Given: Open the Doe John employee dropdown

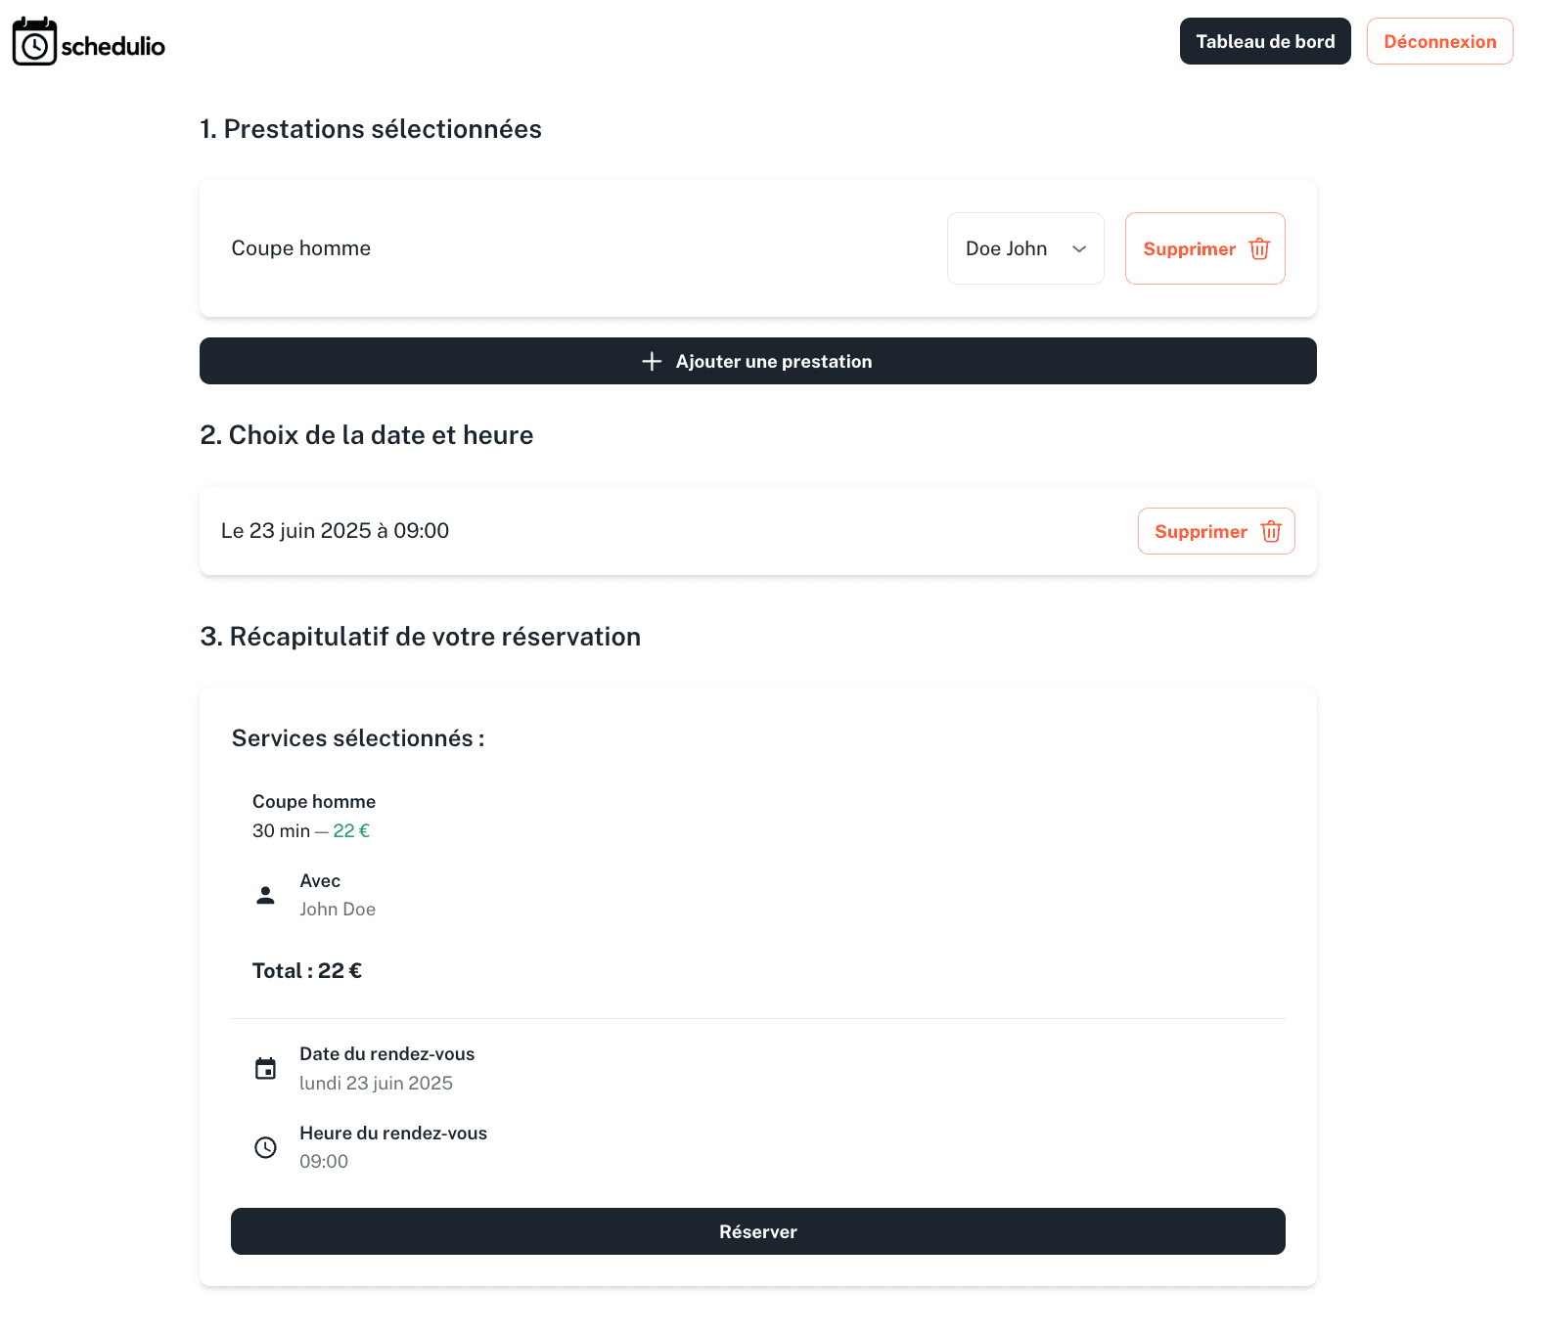Looking at the screenshot, I should (1024, 249).
